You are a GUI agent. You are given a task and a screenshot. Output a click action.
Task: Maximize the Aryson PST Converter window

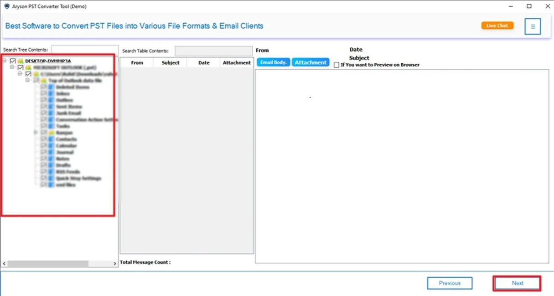529,6
